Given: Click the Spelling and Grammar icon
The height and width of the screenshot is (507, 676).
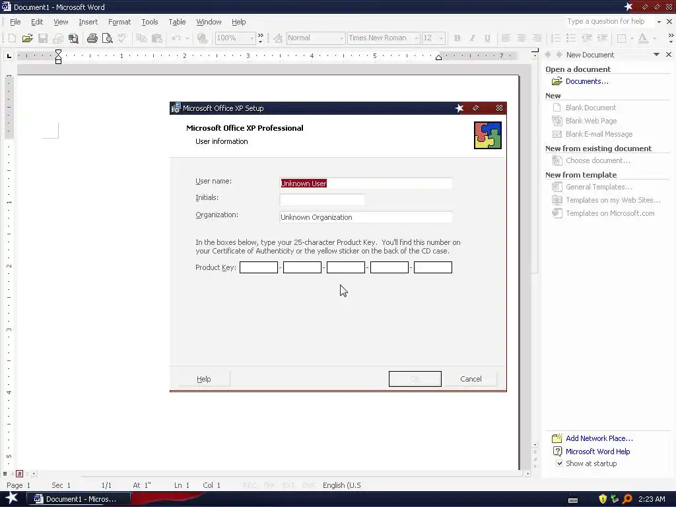Looking at the screenshot, I should point(122,38).
